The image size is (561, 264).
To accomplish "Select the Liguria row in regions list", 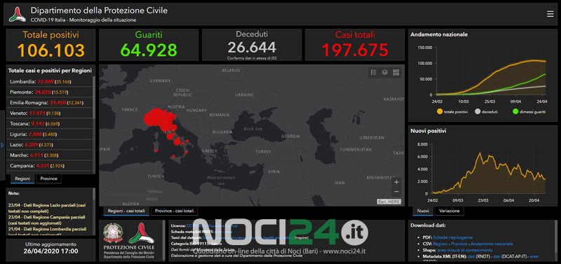I will (50, 134).
